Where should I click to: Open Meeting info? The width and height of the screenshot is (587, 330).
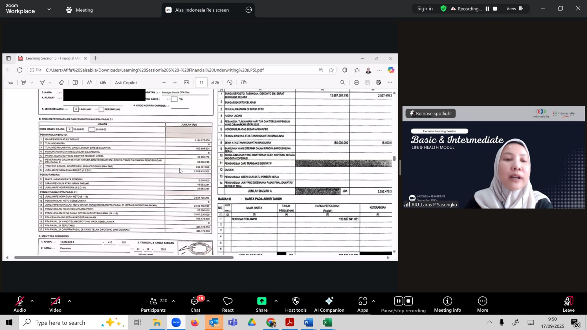point(447,304)
